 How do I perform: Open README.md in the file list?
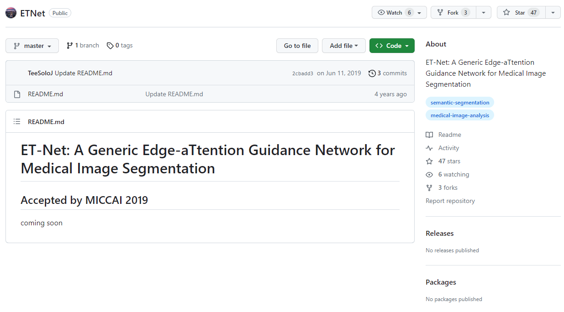[45, 94]
